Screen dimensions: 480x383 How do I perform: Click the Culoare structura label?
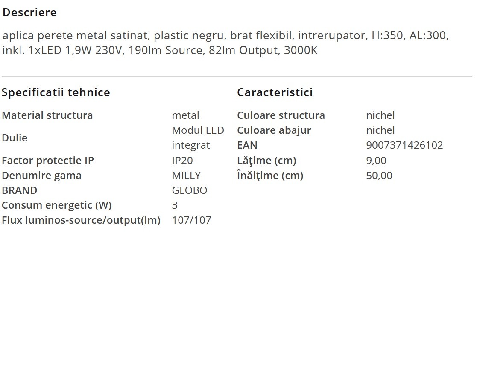281,115
